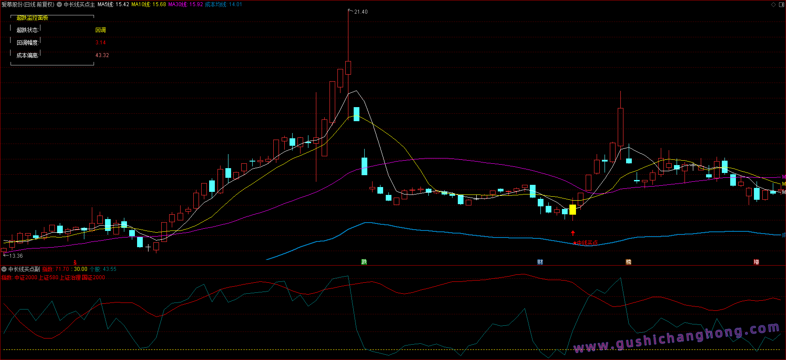Image resolution: width=786 pixels, height=360 pixels.
Task: Select the yellow highlighted buy-point candlestick
Action: tap(572, 209)
